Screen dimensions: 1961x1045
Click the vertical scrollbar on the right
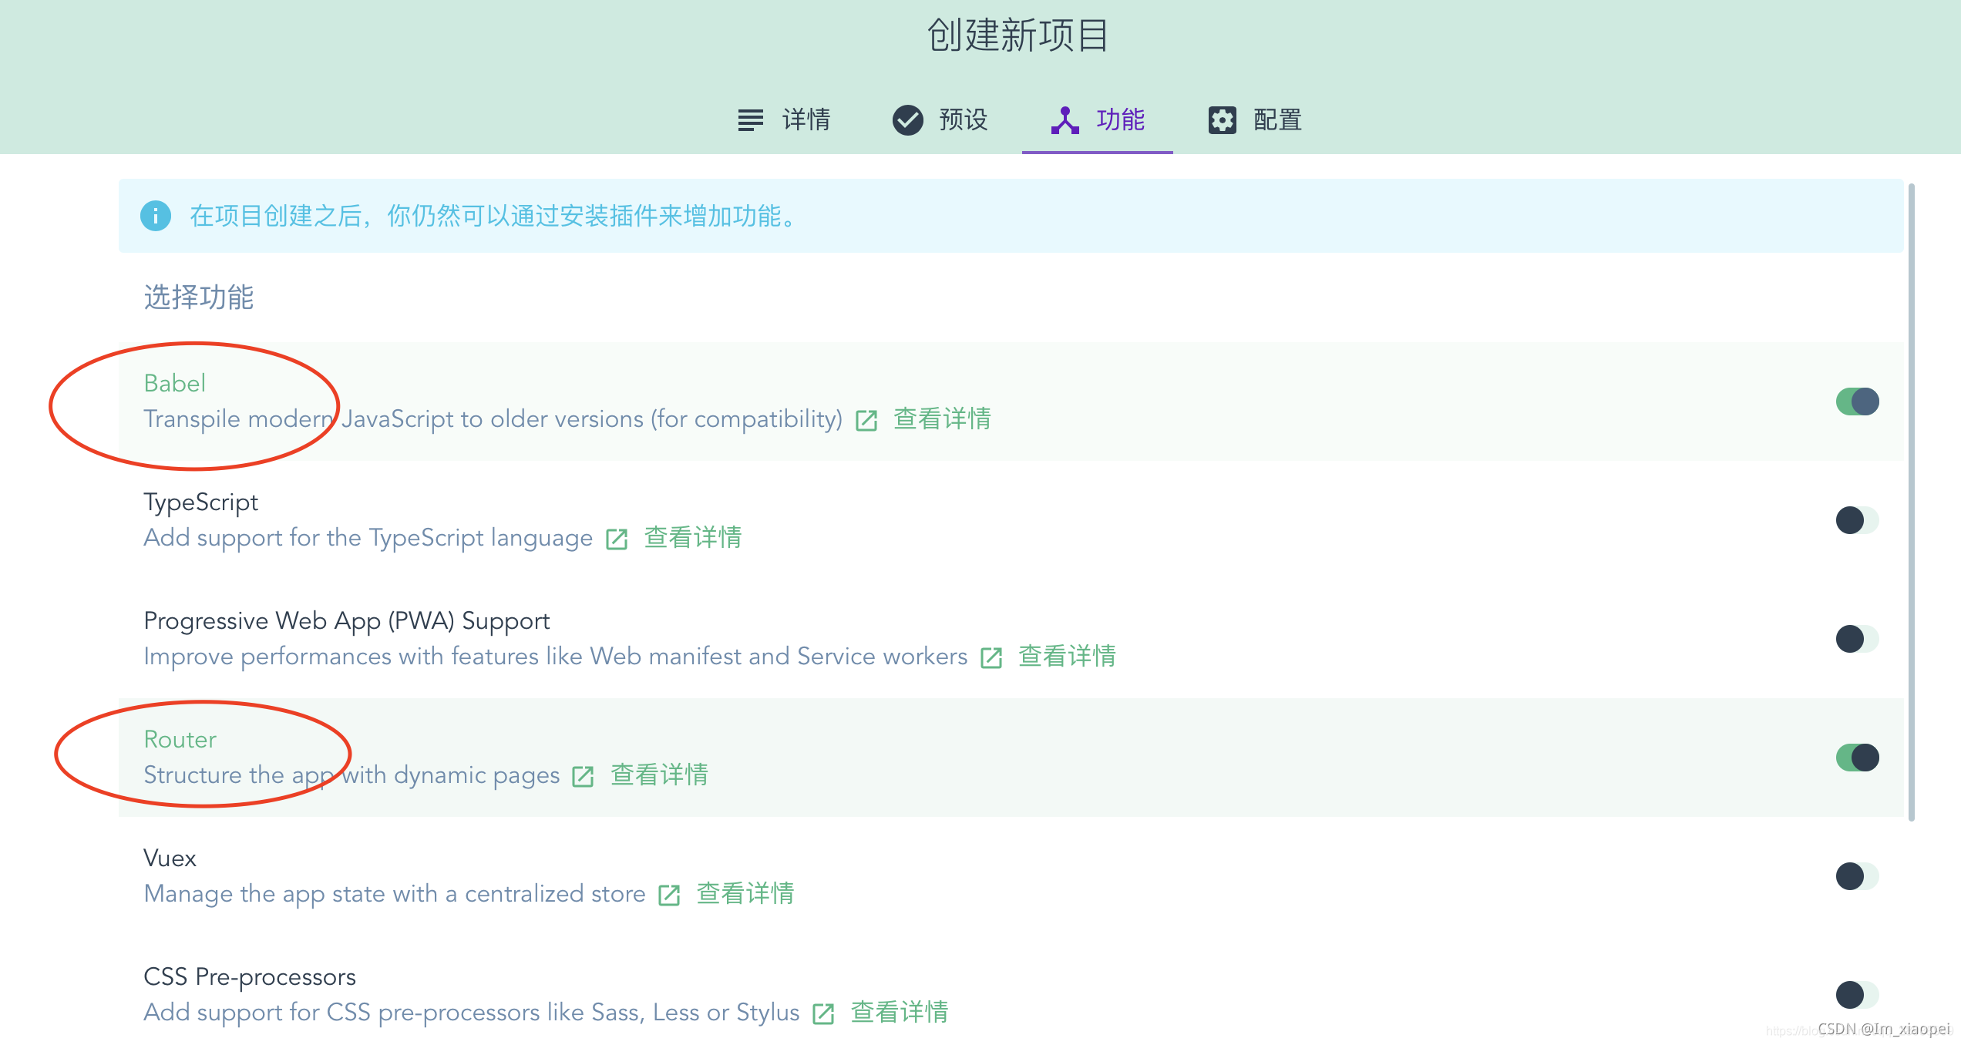point(1911,501)
